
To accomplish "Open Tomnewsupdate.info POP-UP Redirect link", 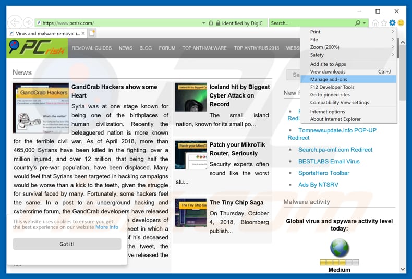I will (332, 134).
